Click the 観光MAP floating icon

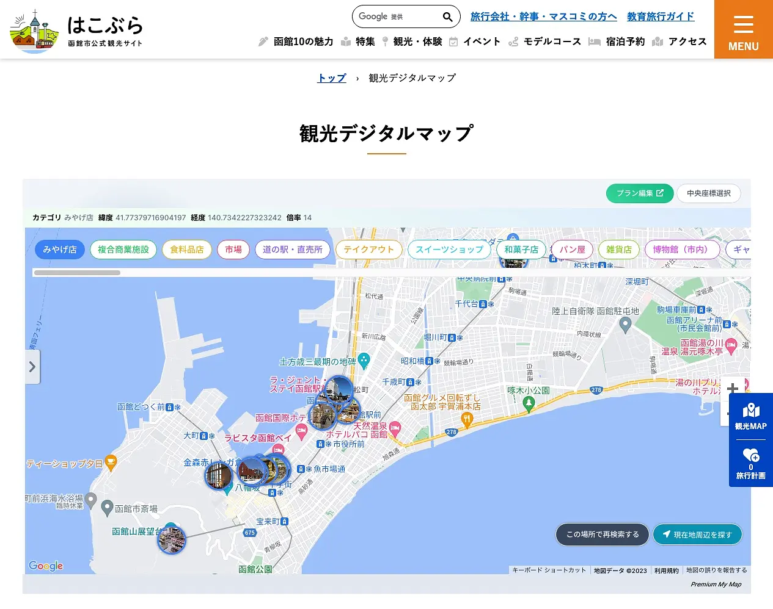[x=750, y=416]
